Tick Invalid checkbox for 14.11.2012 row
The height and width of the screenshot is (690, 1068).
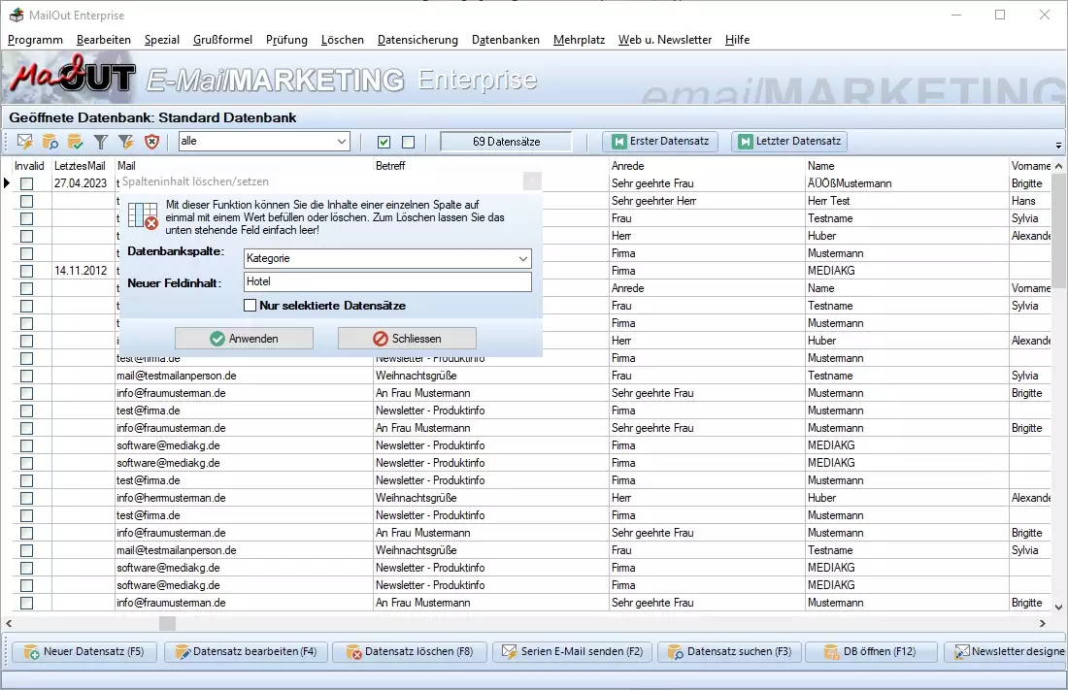pyautogui.click(x=27, y=271)
